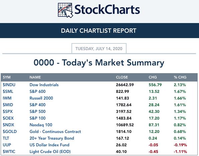This screenshot has height=156, width=199.
Task: Open the Russell 2000 link
Action: click(41, 98)
